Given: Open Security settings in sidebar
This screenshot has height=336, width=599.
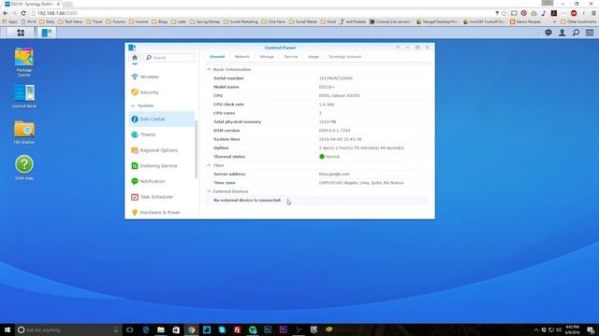Looking at the screenshot, I should (x=161, y=92).
